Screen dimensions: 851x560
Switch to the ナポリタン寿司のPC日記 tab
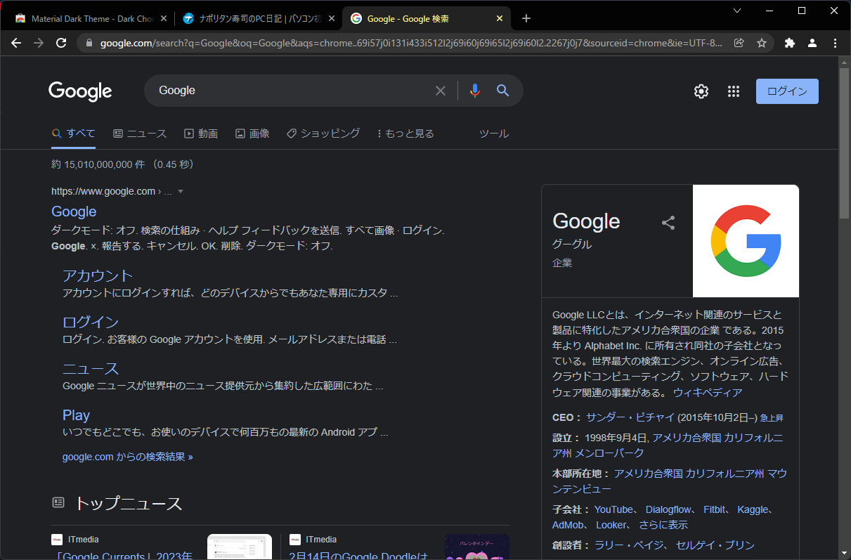[x=257, y=19]
